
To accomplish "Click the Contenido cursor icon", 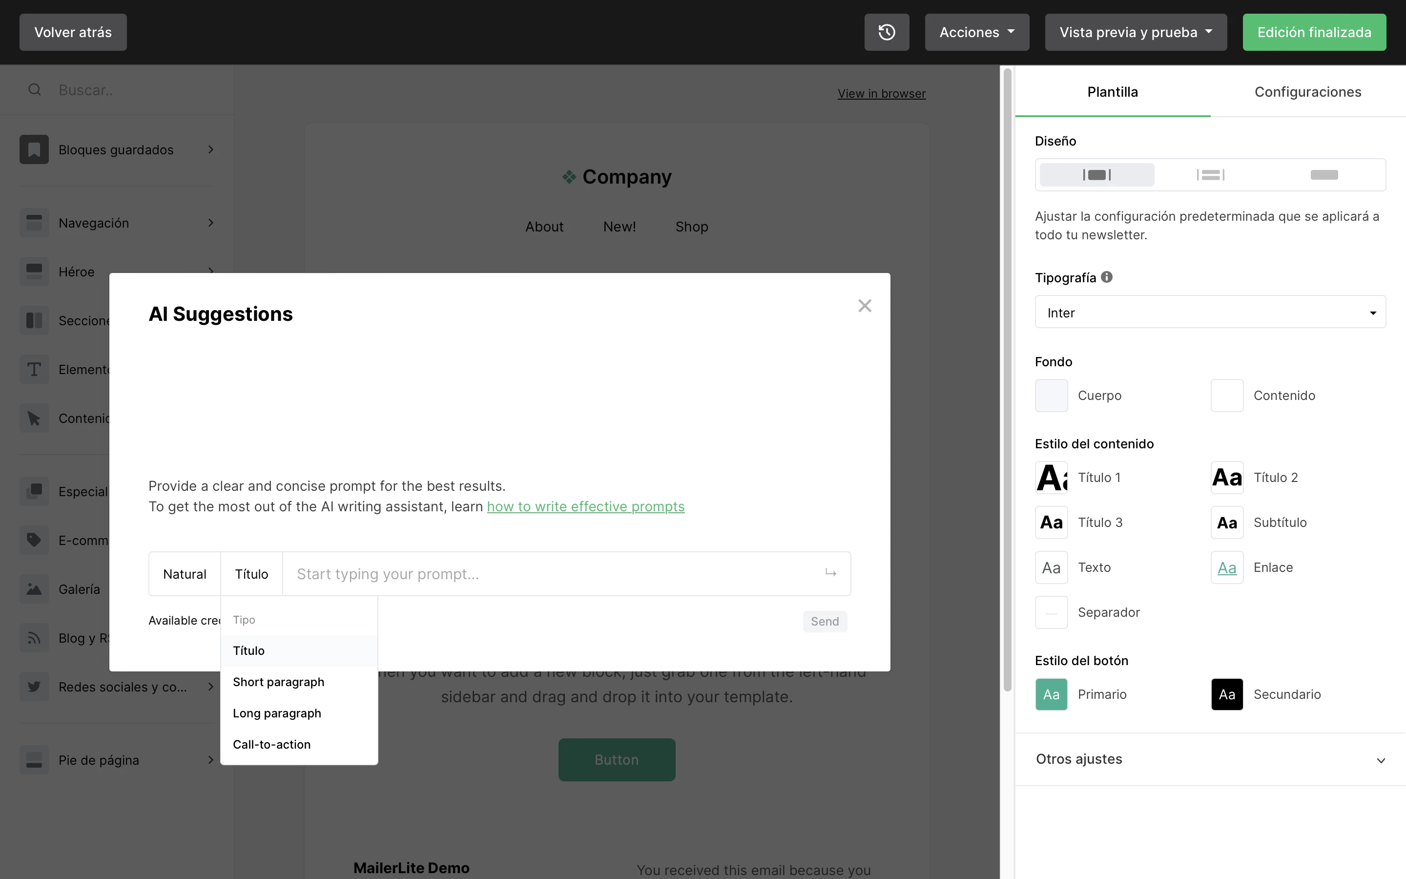I will pos(34,418).
